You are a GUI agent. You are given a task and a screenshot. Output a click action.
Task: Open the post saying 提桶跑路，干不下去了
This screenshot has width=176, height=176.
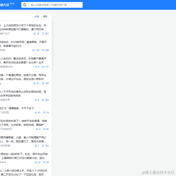click(18, 108)
